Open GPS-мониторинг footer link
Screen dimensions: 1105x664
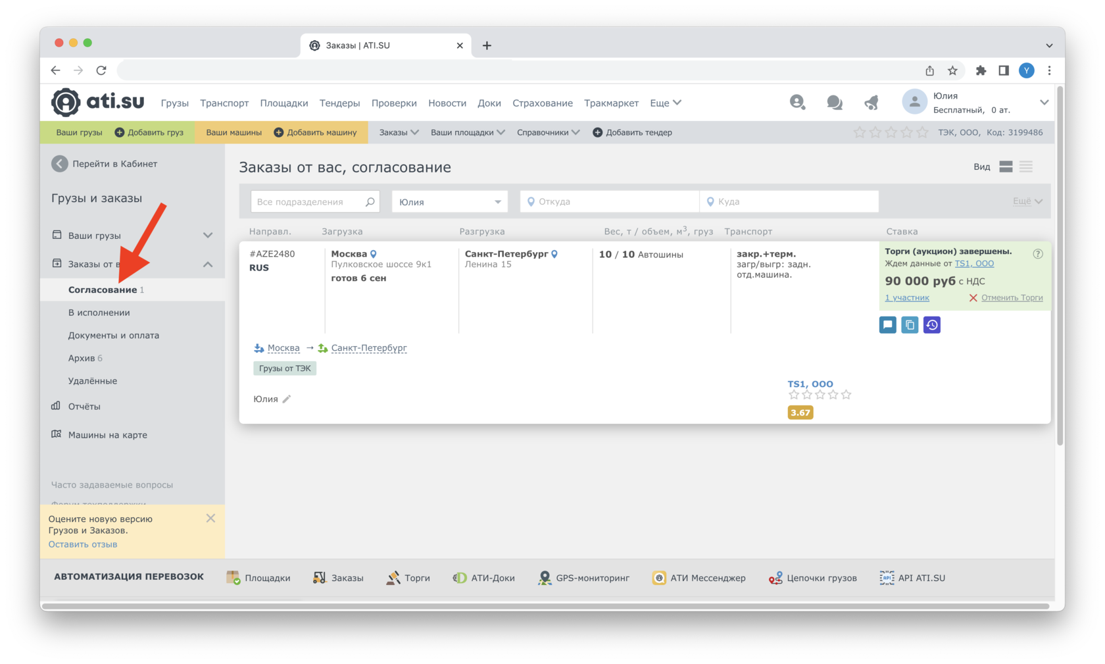(583, 578)
